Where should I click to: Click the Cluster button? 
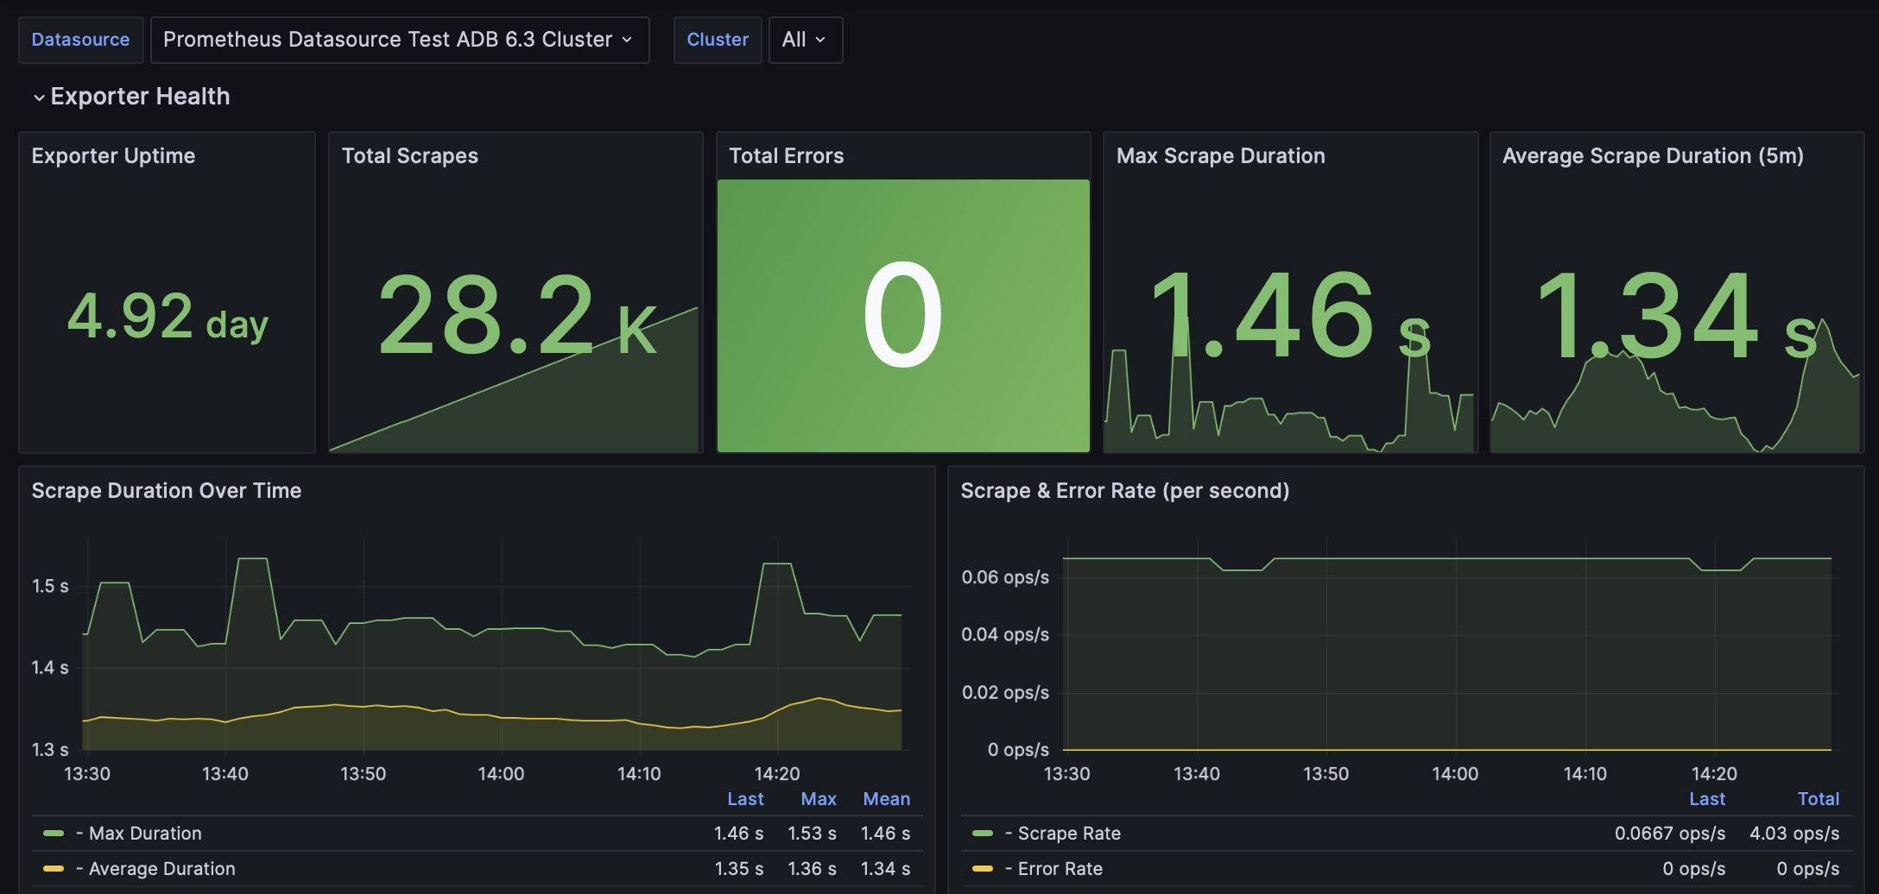coord(718,40)
